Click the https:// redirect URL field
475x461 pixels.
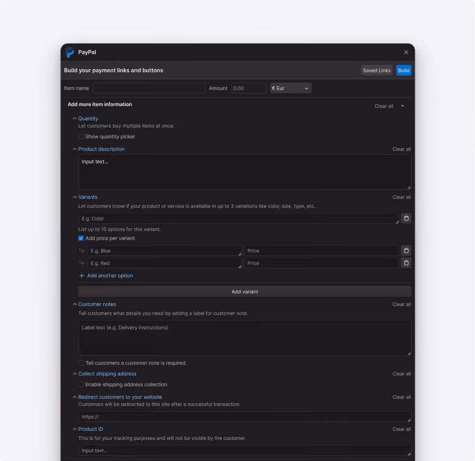245,417
